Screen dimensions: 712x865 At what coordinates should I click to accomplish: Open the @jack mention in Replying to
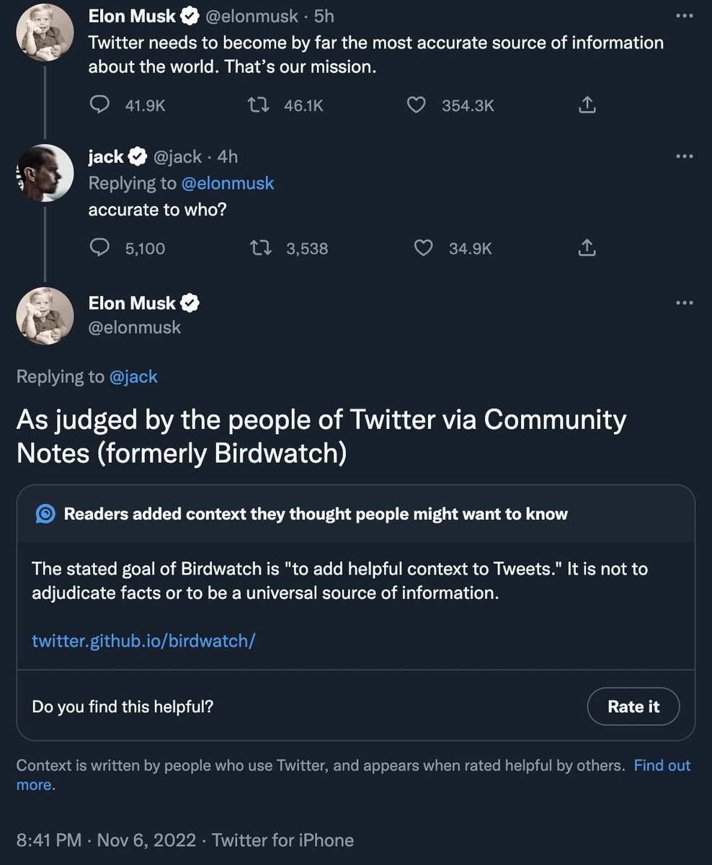click(133, 376)
